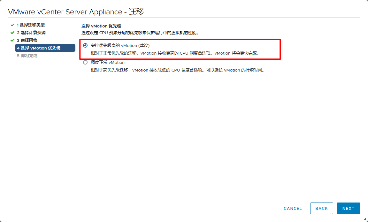Click the green checkmark beside step 3
The height and width of the screenshot is (222, 368).
pyautogui.click(x=12, y=40)
